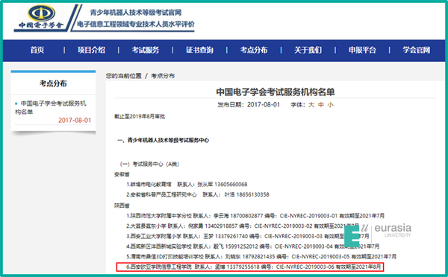
Task: Set font size to 中
Action: 321,105
